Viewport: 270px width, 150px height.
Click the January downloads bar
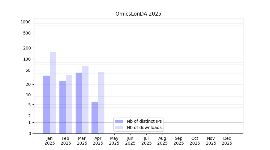[53, 93]
